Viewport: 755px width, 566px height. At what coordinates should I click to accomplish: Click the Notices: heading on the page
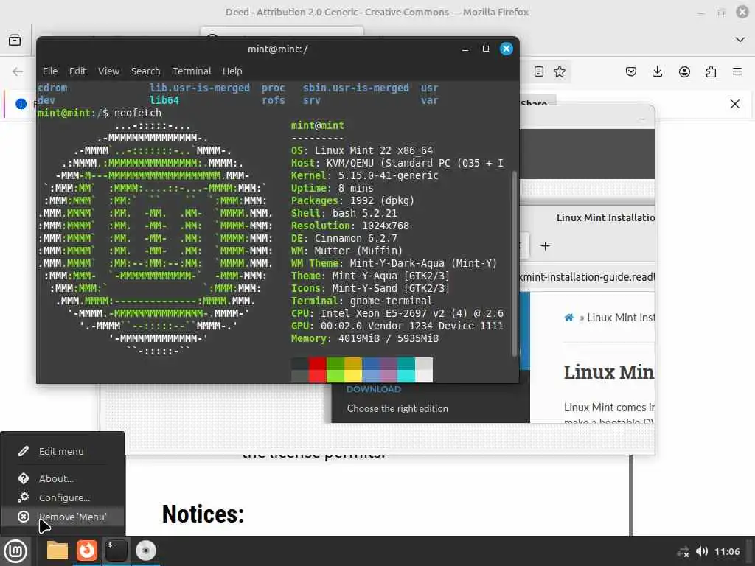[x=203, y=514]
